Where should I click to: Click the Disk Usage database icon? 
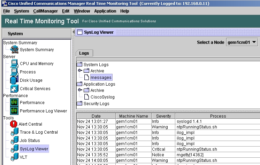coord(14,80)
